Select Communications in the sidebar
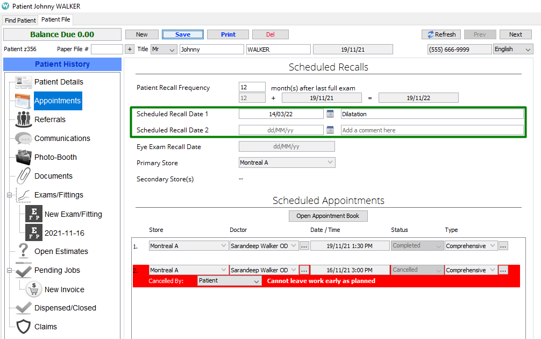The height and width of the screenshot is (339, 541). (62, 138)
